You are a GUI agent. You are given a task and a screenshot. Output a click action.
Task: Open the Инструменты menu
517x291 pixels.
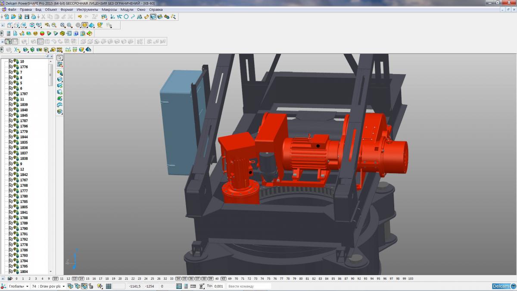(x=87, y=9)
